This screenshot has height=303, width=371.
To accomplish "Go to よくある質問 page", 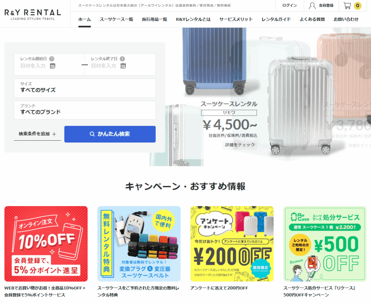I will (312, 20).
